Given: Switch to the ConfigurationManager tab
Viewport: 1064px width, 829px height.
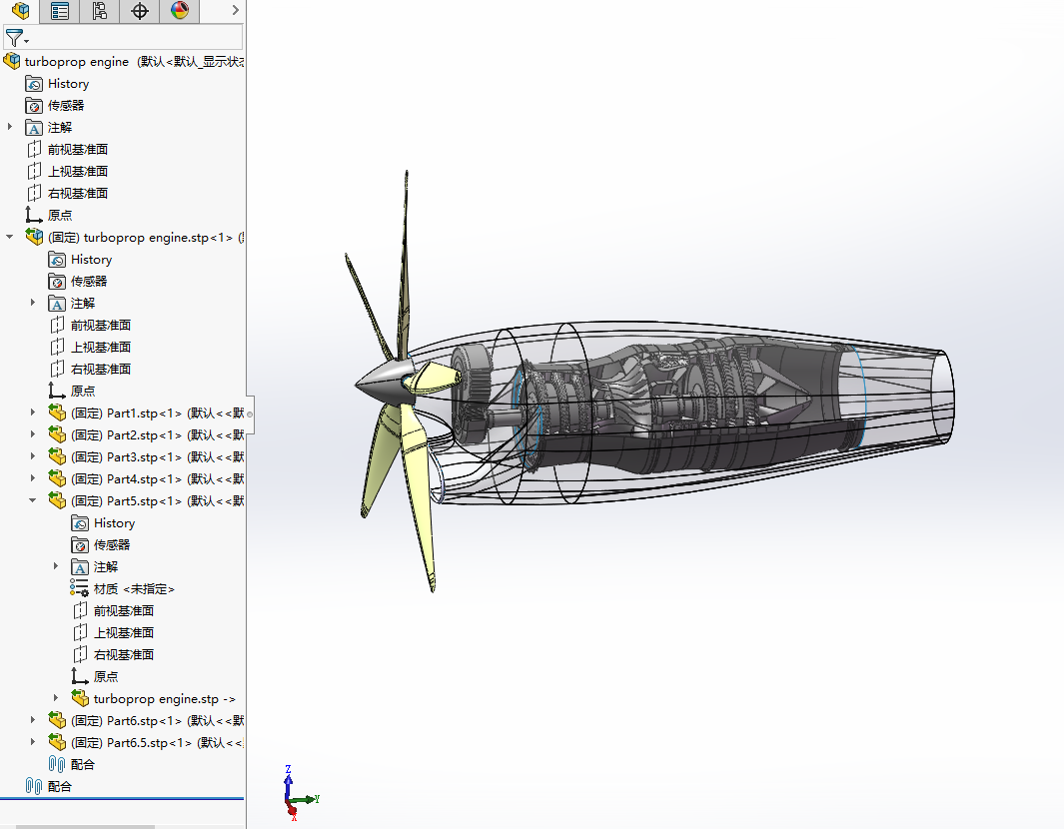Looking at the screenshot, I should point(100,11).
